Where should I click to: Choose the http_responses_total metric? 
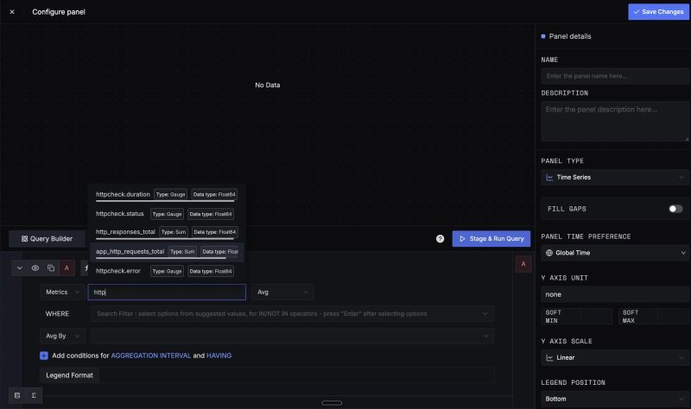pos(166,232)
